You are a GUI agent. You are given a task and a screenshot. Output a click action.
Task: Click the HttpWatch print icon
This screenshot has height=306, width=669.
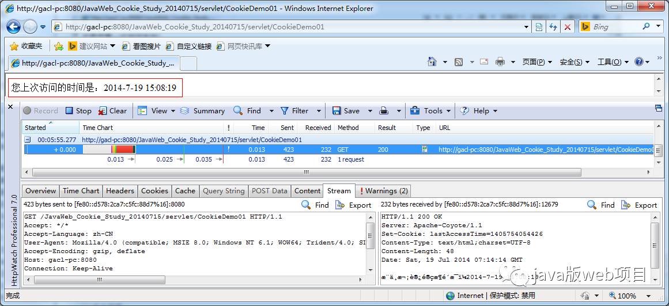point(384,111)
